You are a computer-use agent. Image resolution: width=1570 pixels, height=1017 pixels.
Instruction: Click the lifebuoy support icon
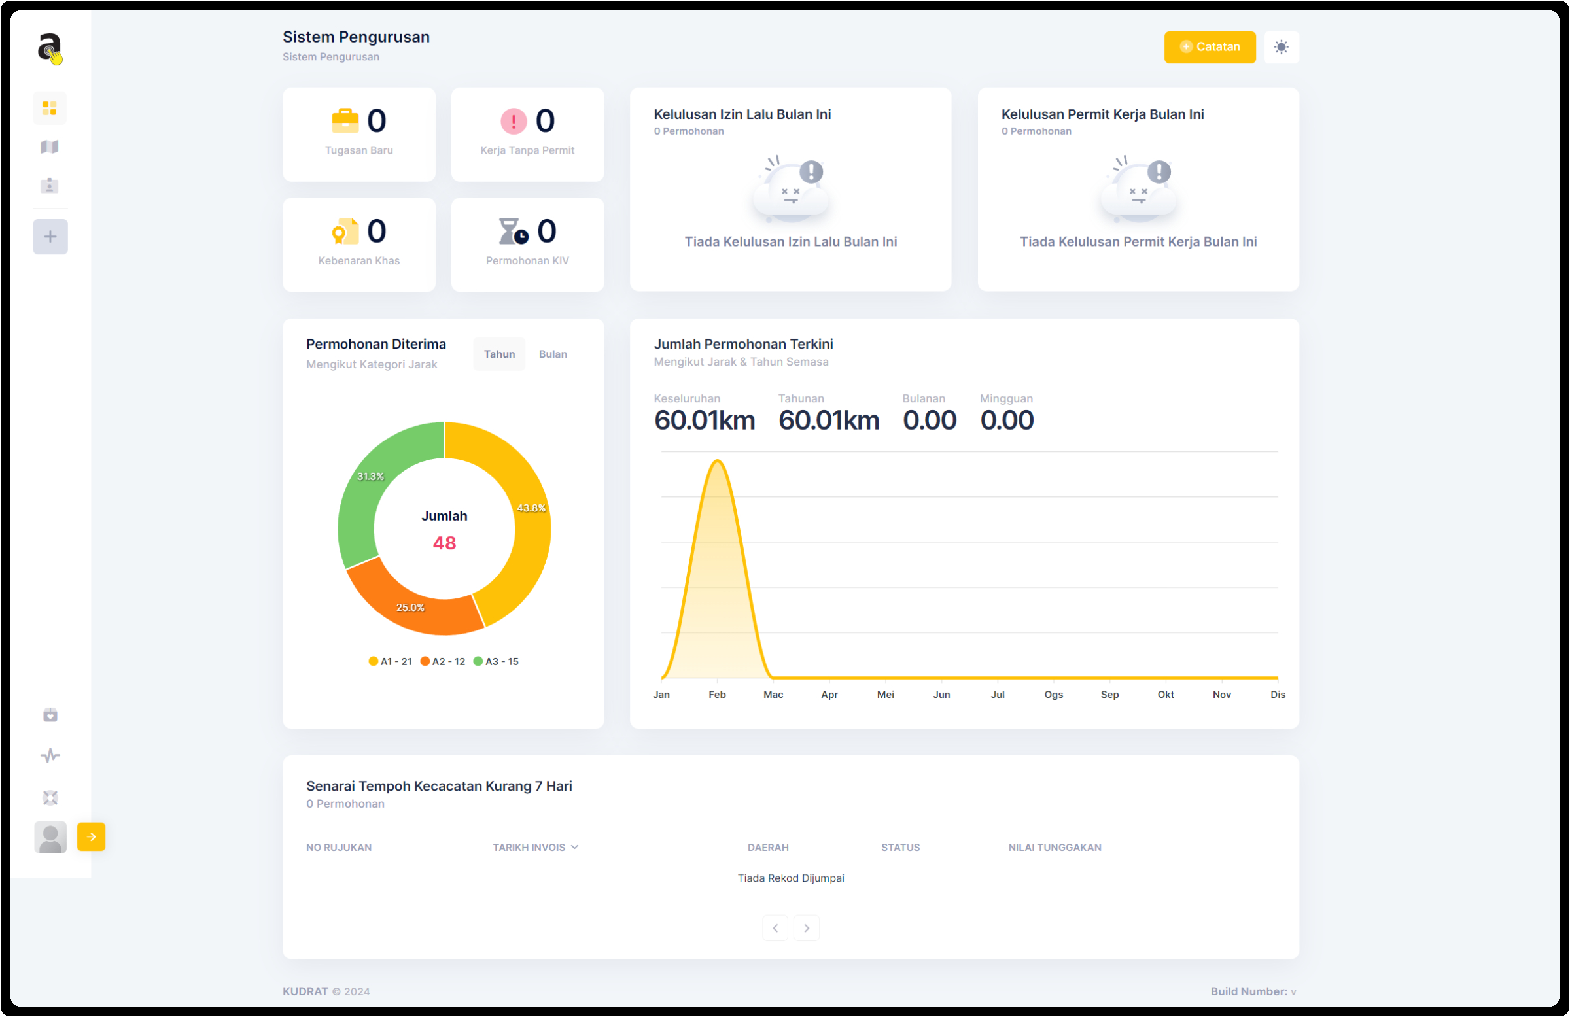point(50,798)
